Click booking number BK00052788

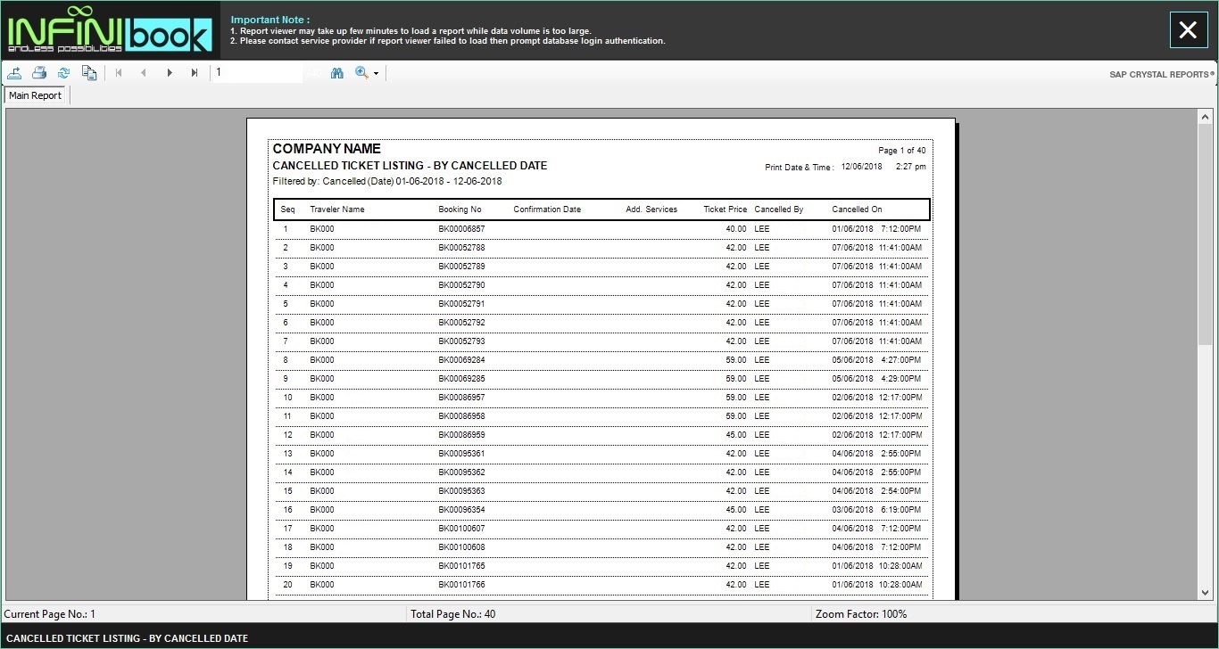point(461,248)
